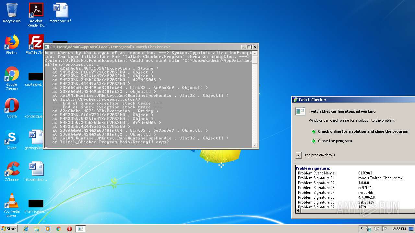Click the 'mscorlib' signature value
This screenshot has height=233, width=415.
[x=366, y=193]
